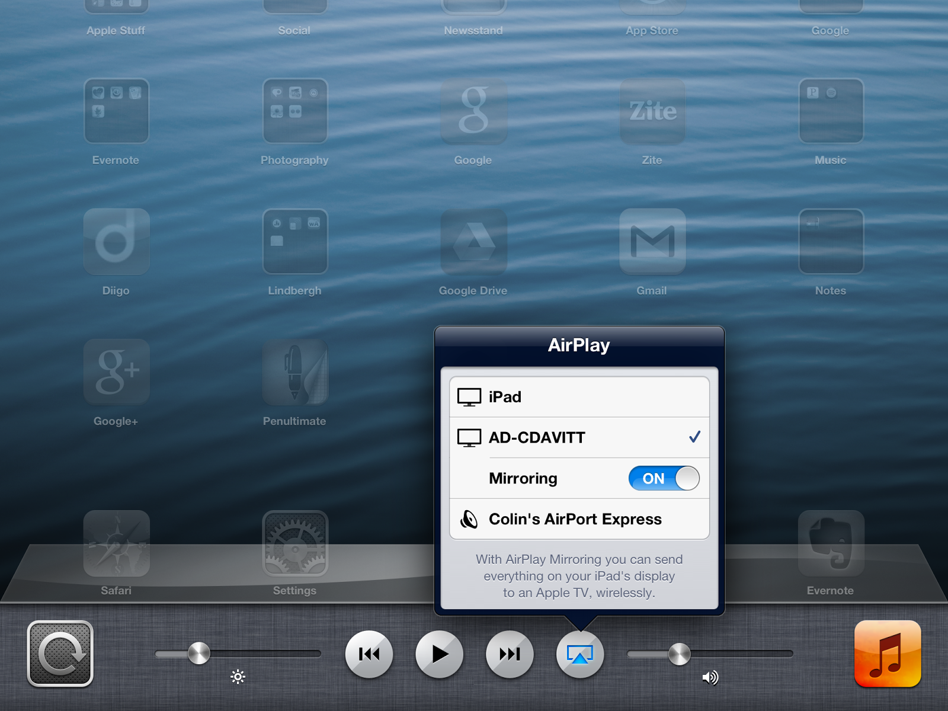Select iPad as AirPlay output
Viewport: 948px width, 711px height.
click(579, 397)
